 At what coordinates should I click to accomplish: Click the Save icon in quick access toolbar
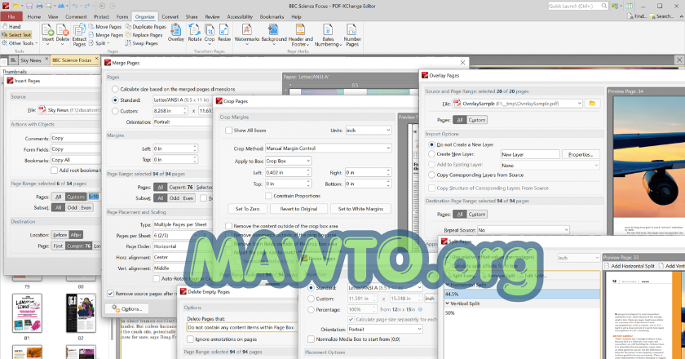tap(29, 6)
